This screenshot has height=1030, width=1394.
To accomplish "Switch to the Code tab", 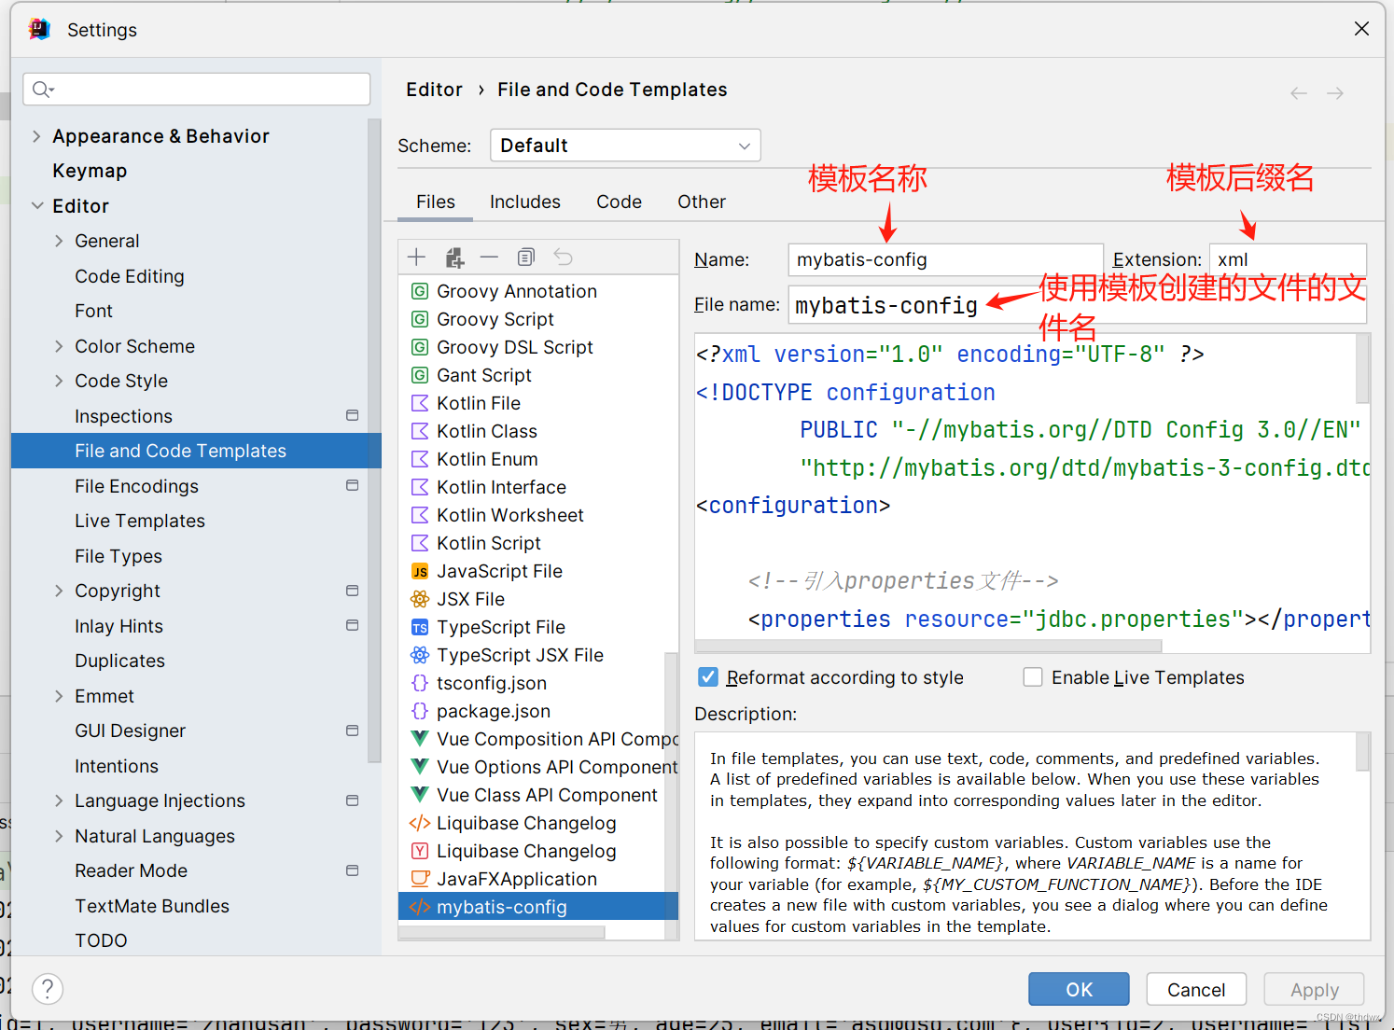I will click(x=620, y=202).
